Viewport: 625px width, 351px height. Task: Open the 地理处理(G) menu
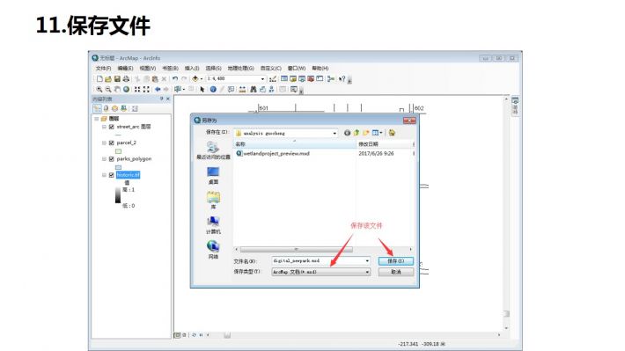tap(240, 68)
